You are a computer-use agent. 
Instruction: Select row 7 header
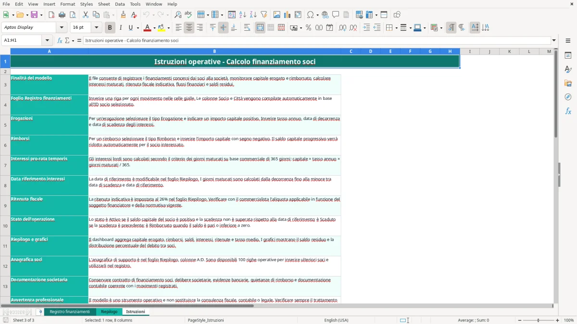[x=5, y=165]
